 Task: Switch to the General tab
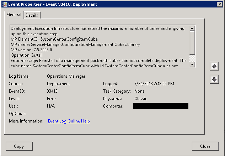[14, 15]
